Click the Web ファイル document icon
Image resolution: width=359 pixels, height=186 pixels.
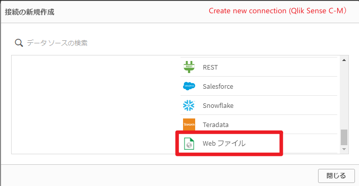[x=189, y=144]
